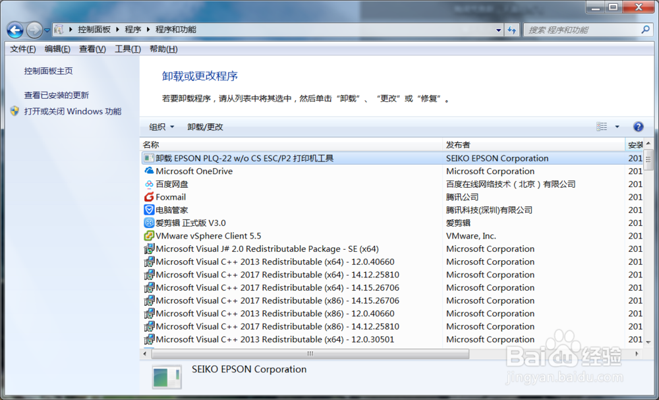
Task: Click the VMware vSphere Client icon
Action: click(x=149, y=236)
